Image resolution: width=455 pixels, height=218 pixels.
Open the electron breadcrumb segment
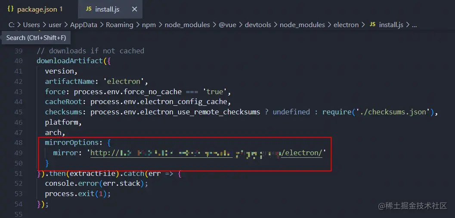tap(346, 25)
